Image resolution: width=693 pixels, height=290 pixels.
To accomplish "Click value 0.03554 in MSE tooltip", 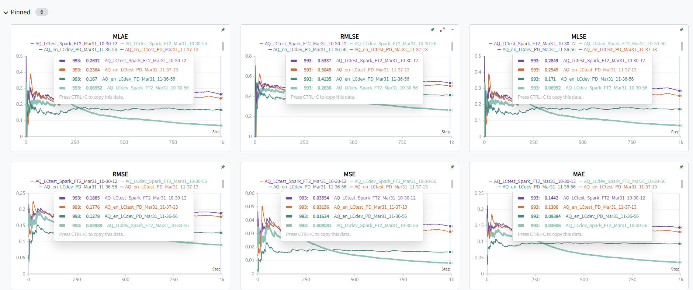I will point(321,198).
